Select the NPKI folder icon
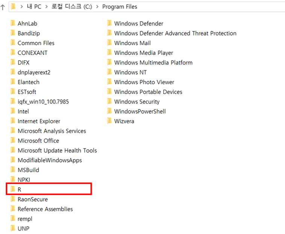 pyautogui.click(x=13, y=179)
